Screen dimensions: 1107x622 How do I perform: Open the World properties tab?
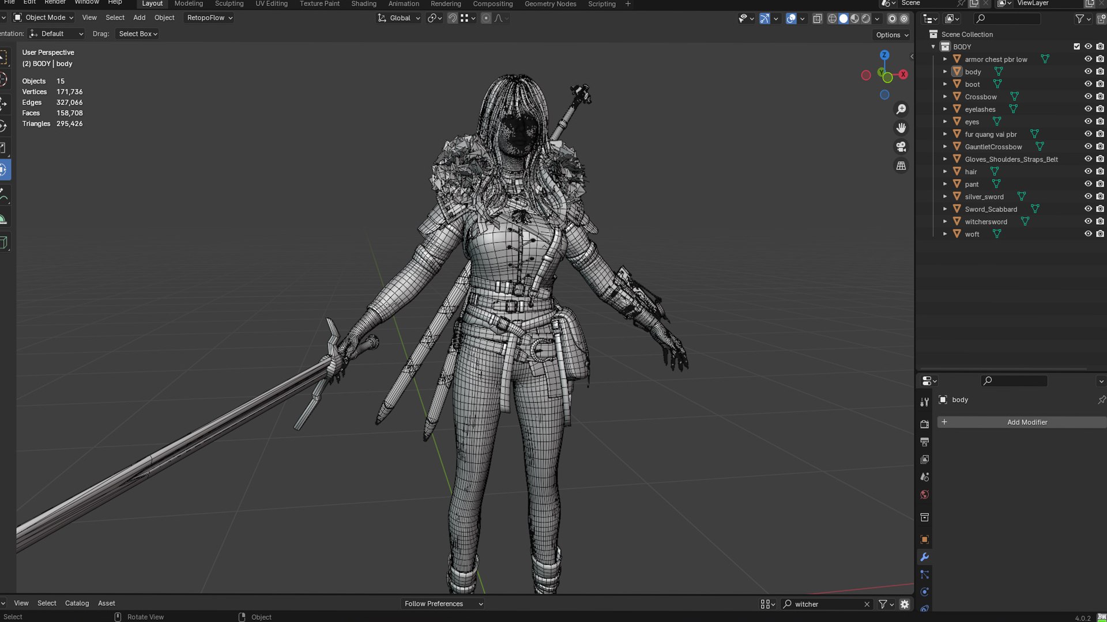coord(924,495)
